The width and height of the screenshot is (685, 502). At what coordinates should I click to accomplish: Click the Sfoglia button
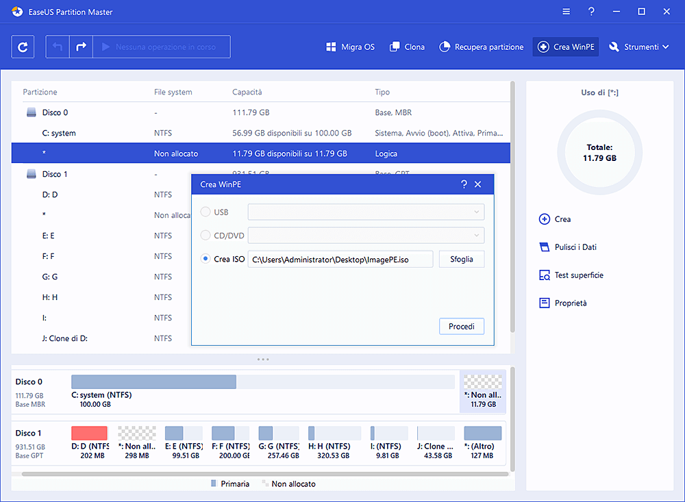tap(462, 259)
